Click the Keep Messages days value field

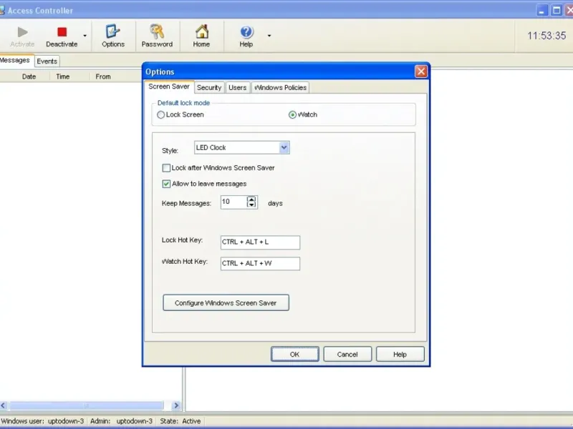(x=234, y=202)
